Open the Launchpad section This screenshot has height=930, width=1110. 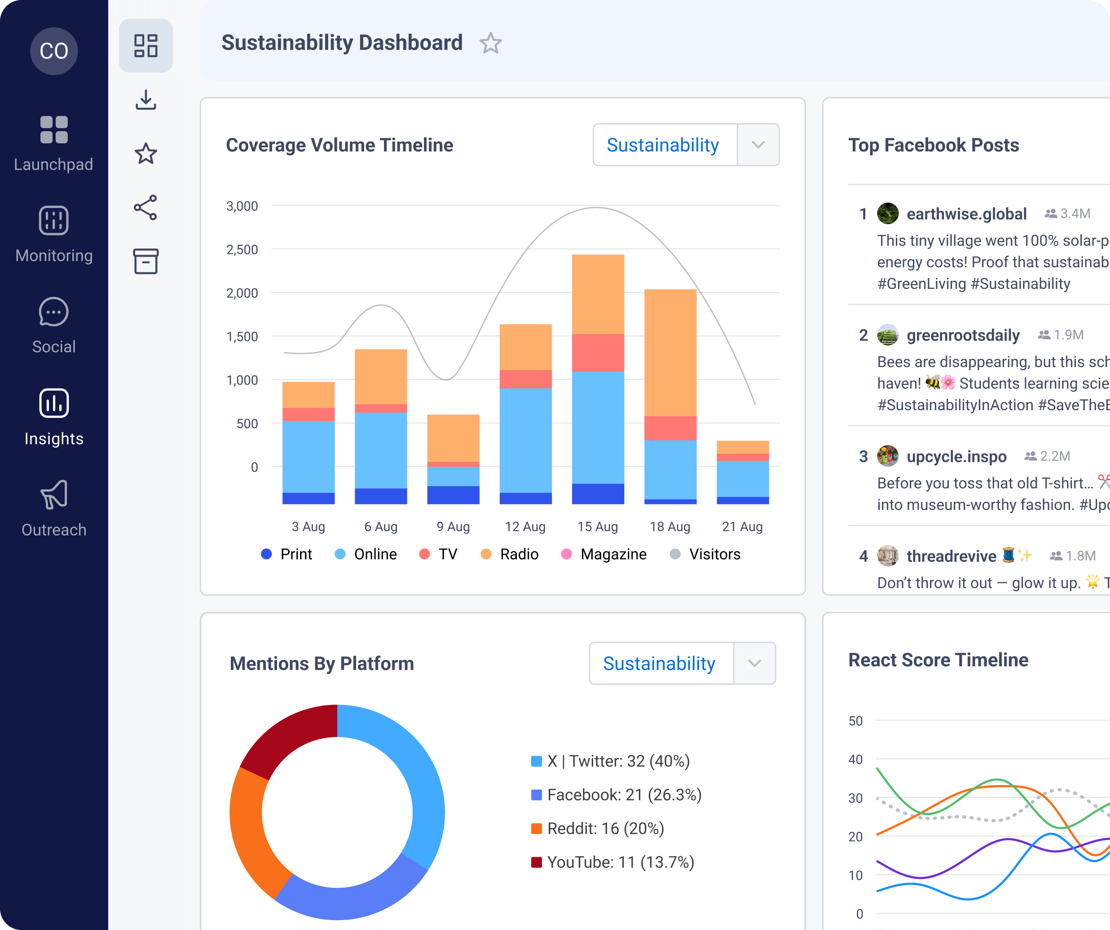click(x=53, y=143)
